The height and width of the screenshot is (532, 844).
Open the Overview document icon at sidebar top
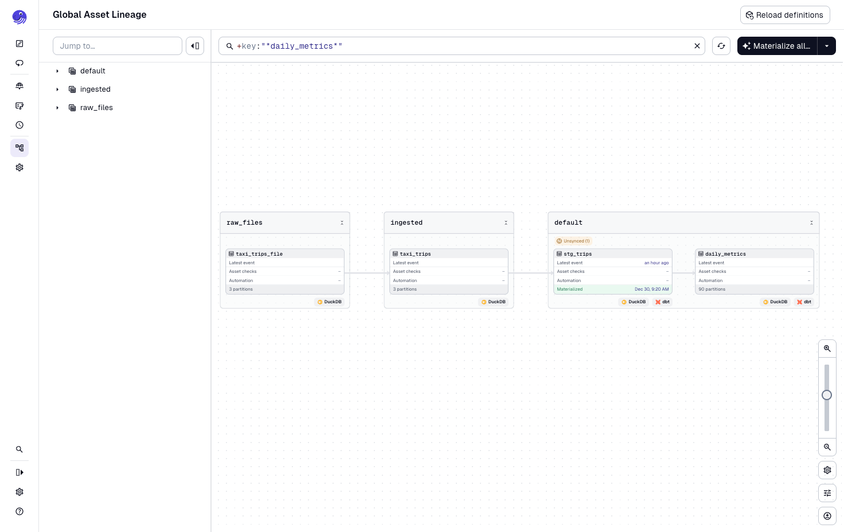click(19, 44)
